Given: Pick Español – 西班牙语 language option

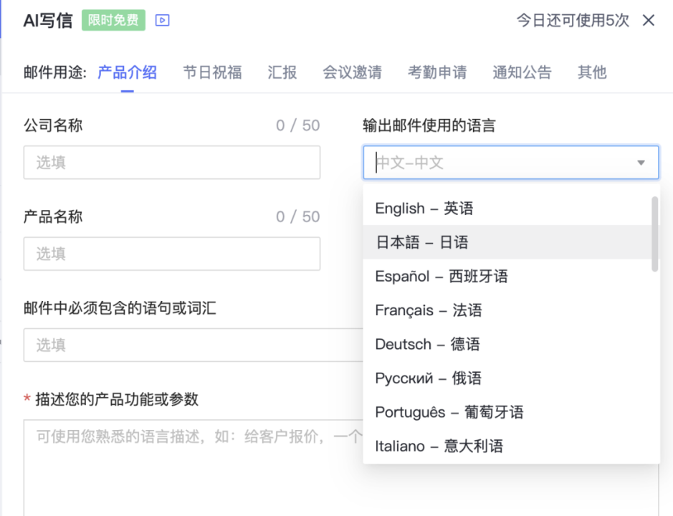Looking at the screenshot, I should pos(441,277).
